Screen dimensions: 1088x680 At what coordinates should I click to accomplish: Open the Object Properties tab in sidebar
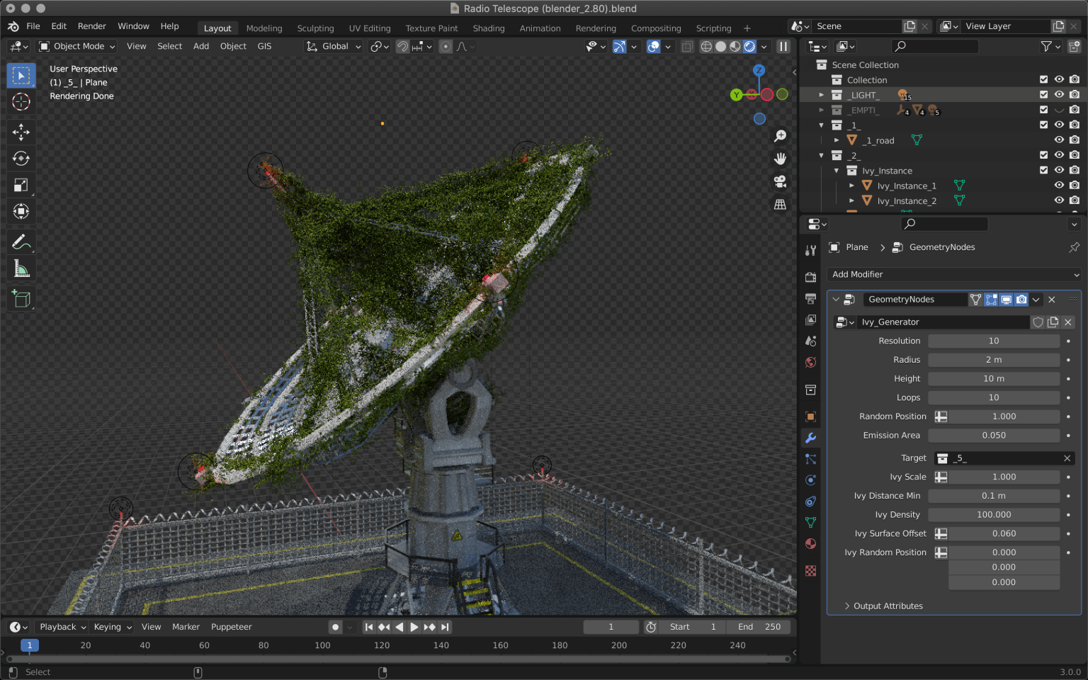click(x=810, y=416)
